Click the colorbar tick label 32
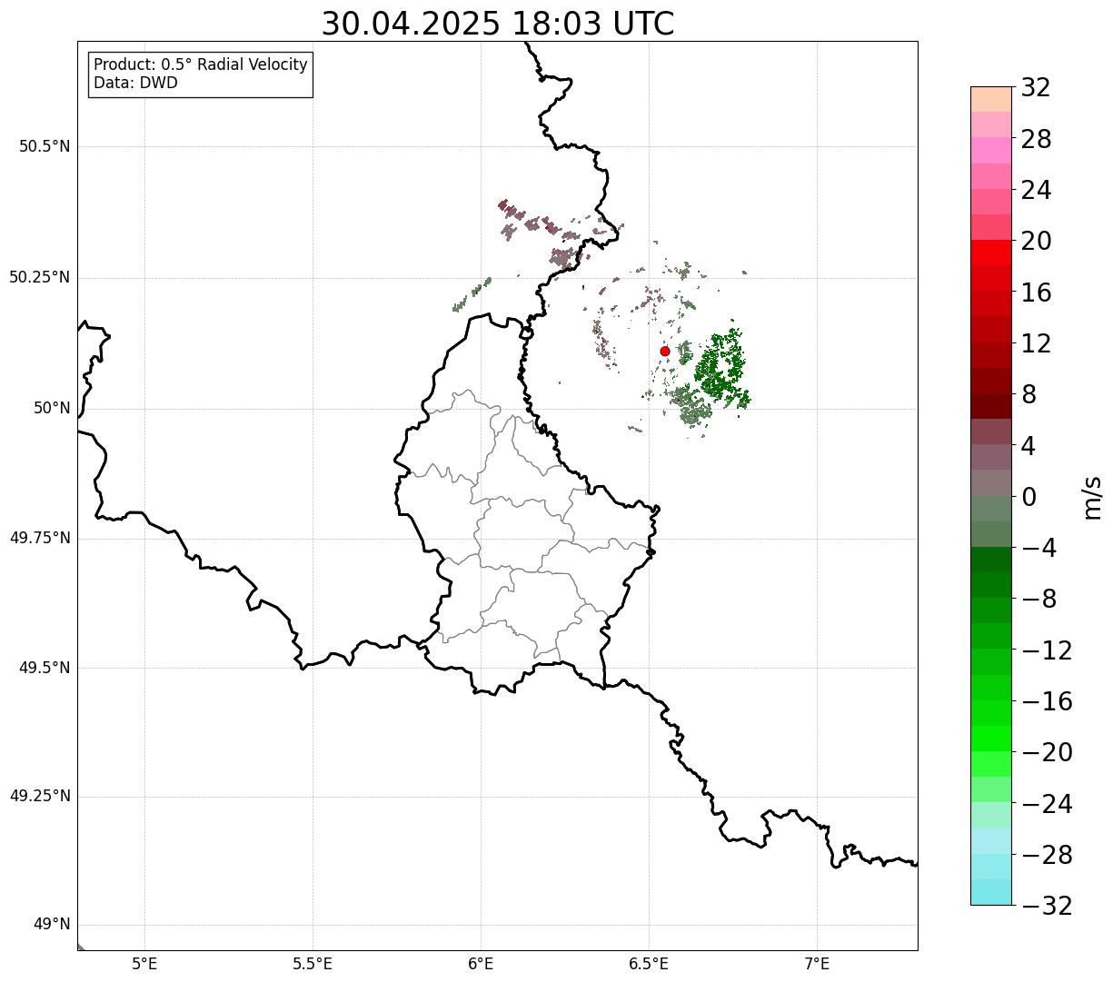Viewport: 1113px width, 982px height. (1036, 88)
